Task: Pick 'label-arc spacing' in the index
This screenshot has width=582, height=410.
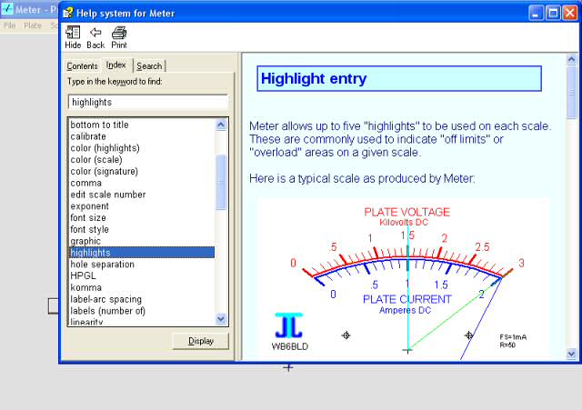Action: pyautogui.click(x=106, y=299)
